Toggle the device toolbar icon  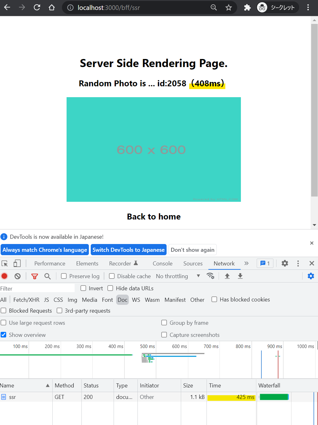[x=17, y=263]
